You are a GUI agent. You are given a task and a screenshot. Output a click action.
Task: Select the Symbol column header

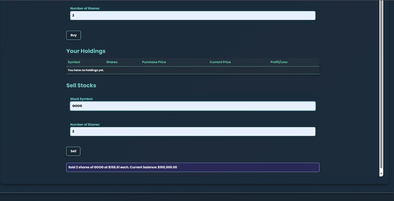click(x=74, y=62)
